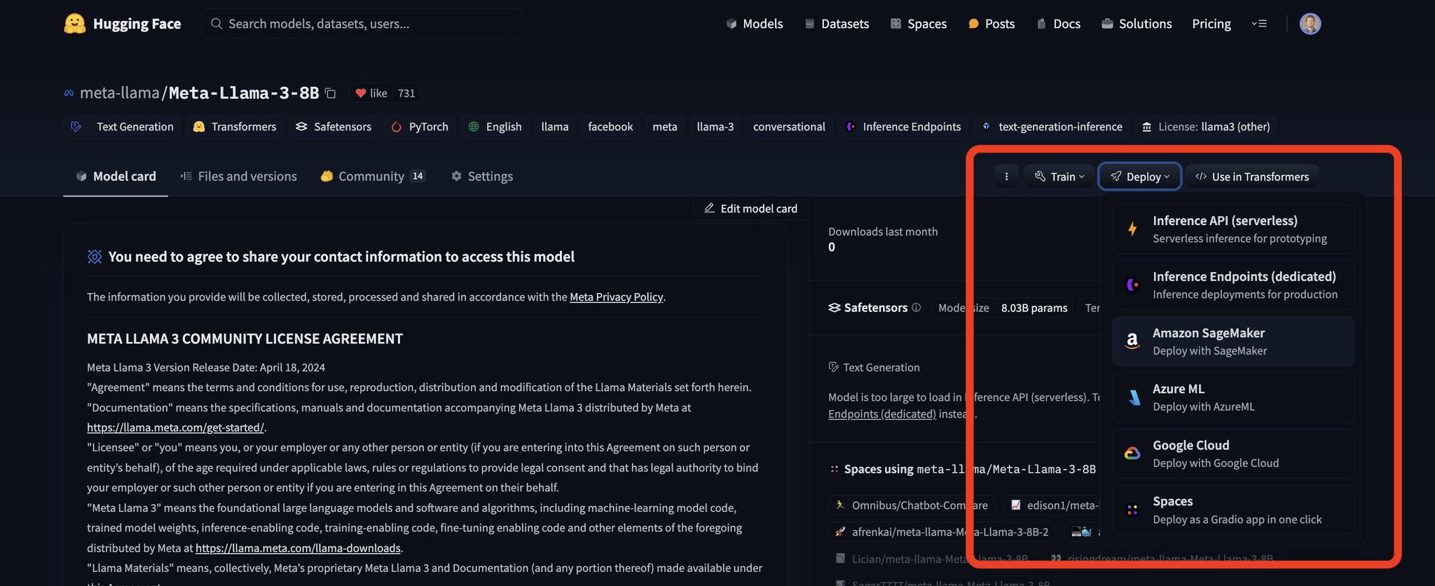Image resolution: width=1435 pixels, height=586 pixels.
Task: Collapse the Deploy dropdown
Action: (x=1139, y=177)
